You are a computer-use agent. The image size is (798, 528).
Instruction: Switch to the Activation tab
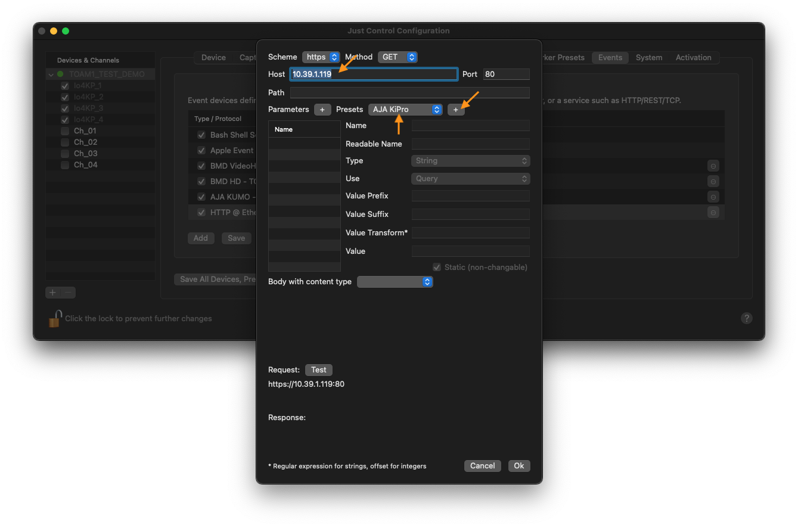(694, 58)
